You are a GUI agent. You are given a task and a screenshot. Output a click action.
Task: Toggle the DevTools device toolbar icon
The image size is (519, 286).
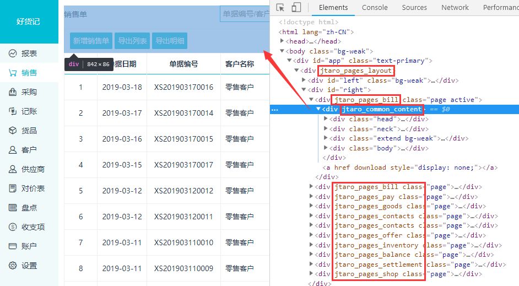296,7
